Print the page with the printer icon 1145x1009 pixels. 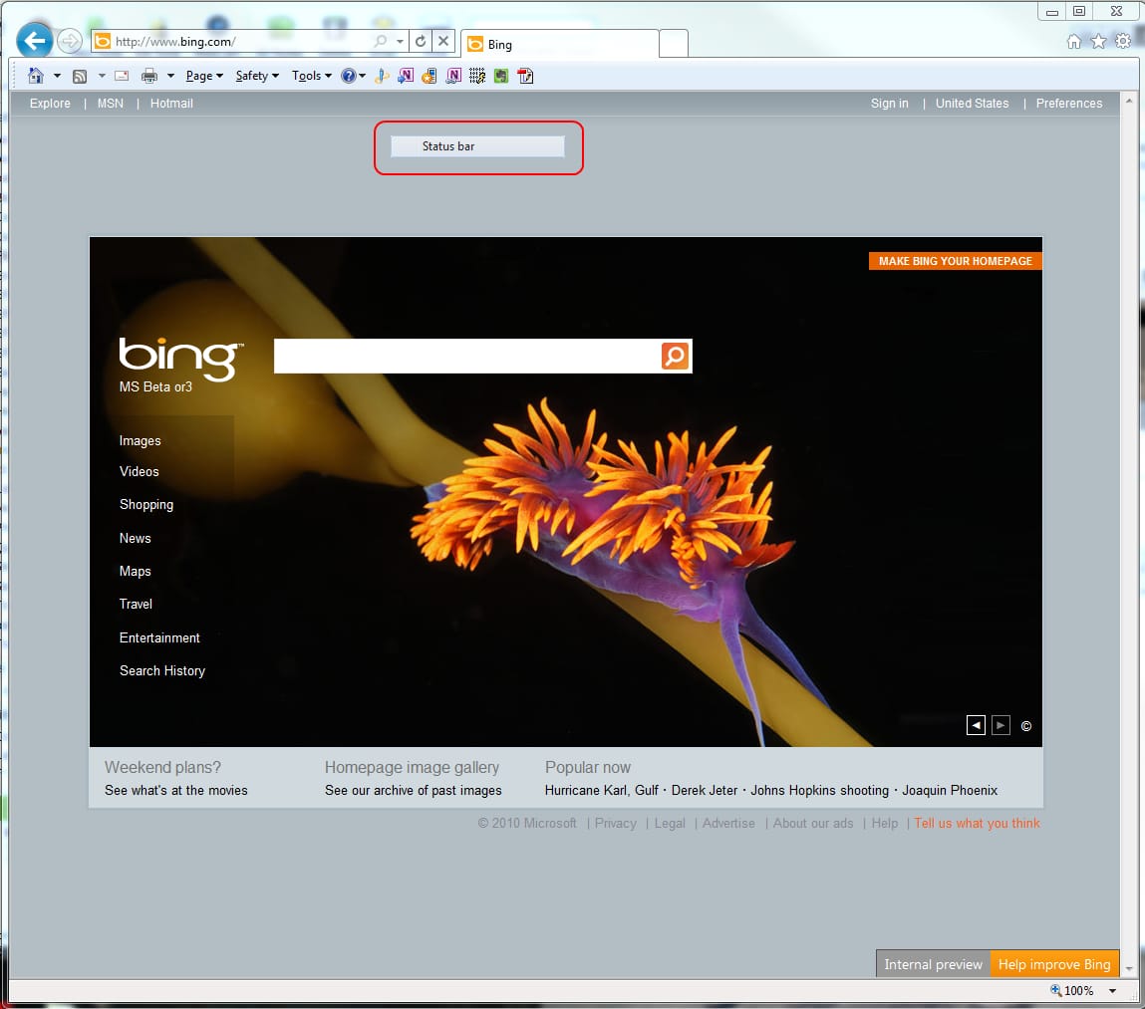[148, 75]
